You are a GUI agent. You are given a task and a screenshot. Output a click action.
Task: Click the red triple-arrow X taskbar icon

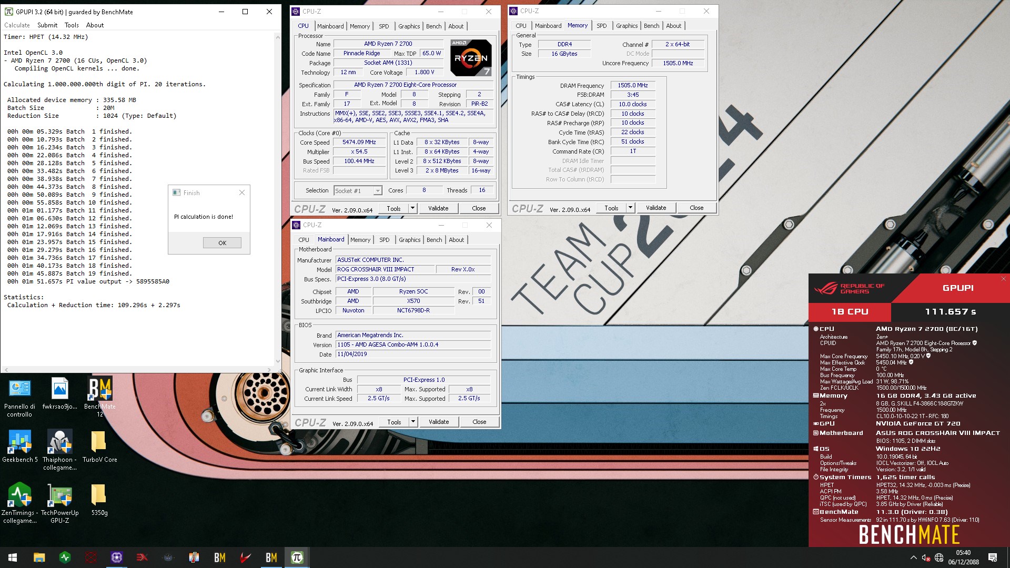point(142,557)
